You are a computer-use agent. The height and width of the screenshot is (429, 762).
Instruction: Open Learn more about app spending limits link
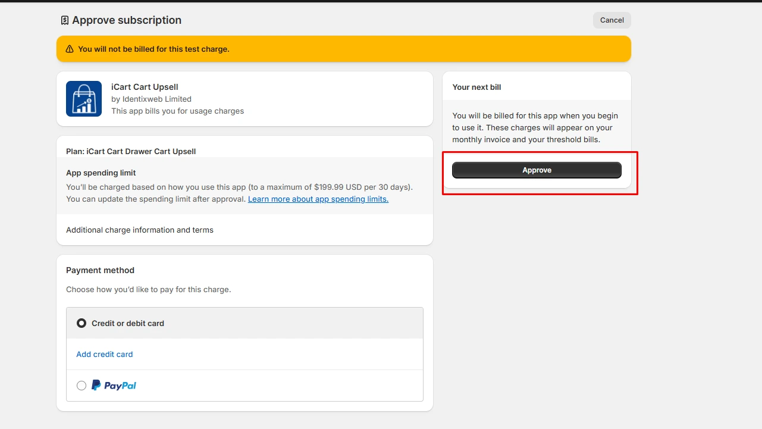pyautogui.click(x=318, y=199)
